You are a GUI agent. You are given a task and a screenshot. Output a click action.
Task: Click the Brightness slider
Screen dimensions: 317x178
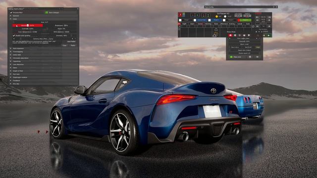(61, 25)
